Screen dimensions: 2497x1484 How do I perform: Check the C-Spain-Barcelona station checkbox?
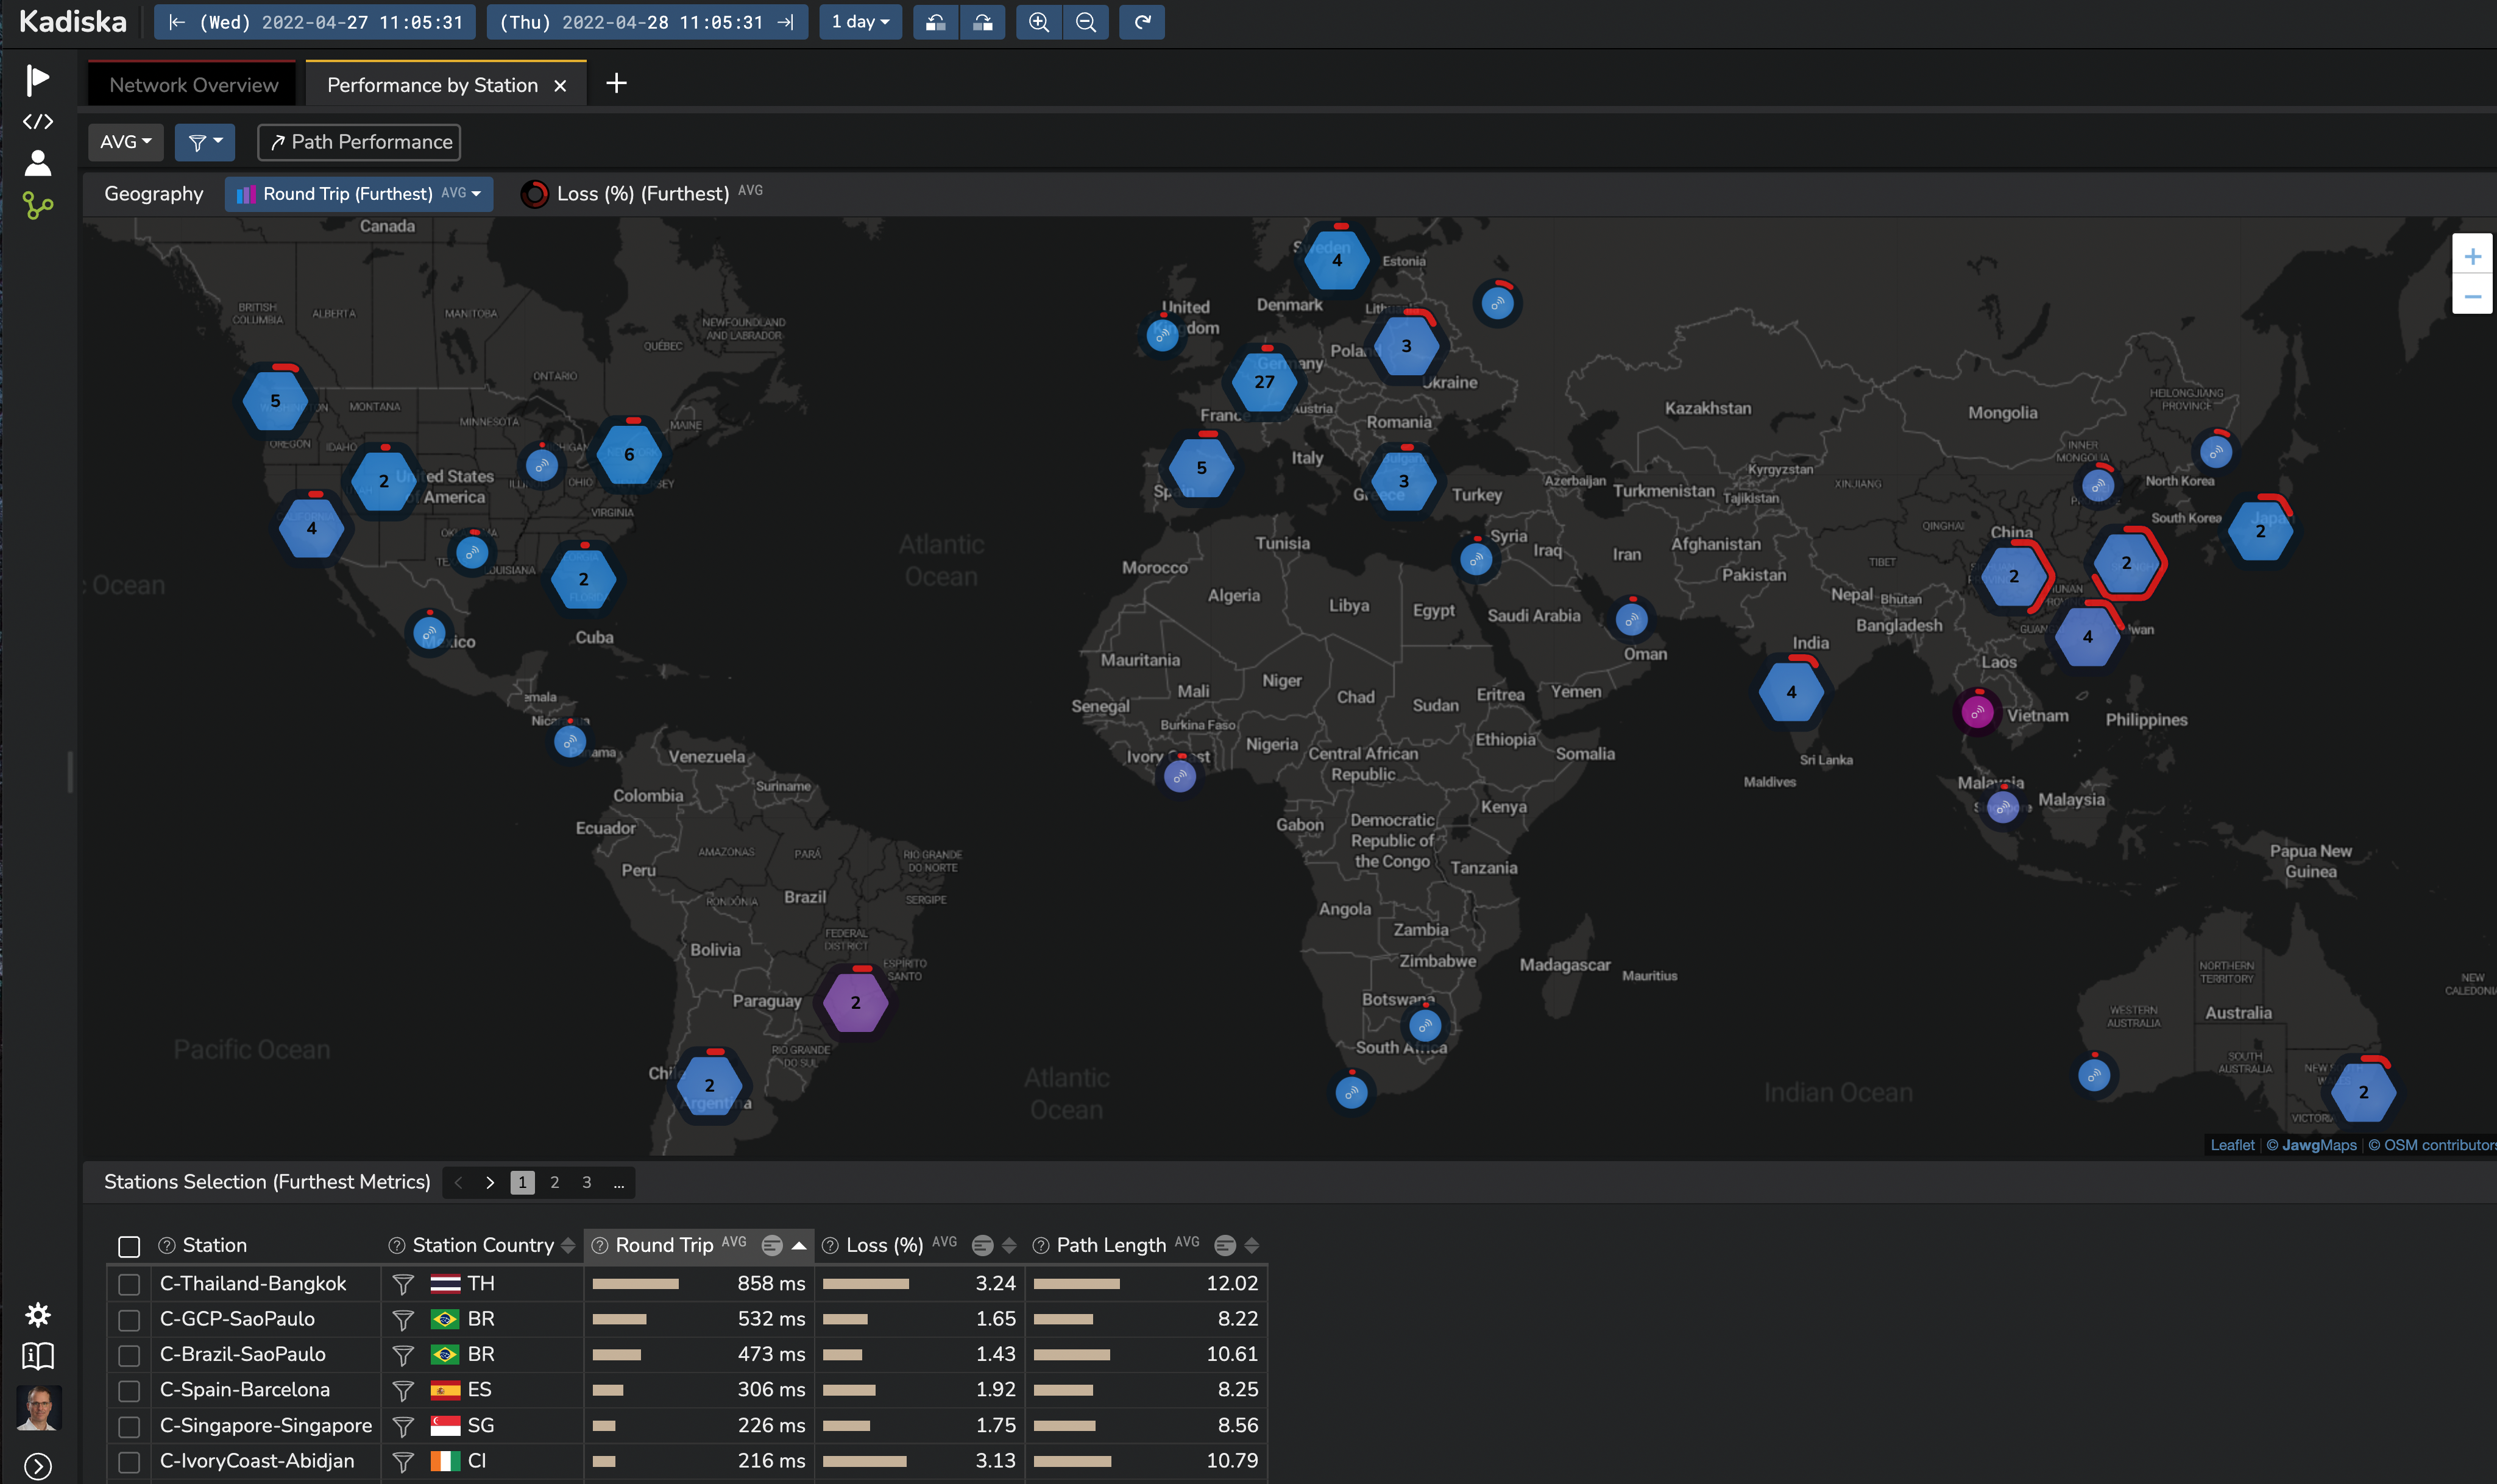click(x=129, y=1390)
